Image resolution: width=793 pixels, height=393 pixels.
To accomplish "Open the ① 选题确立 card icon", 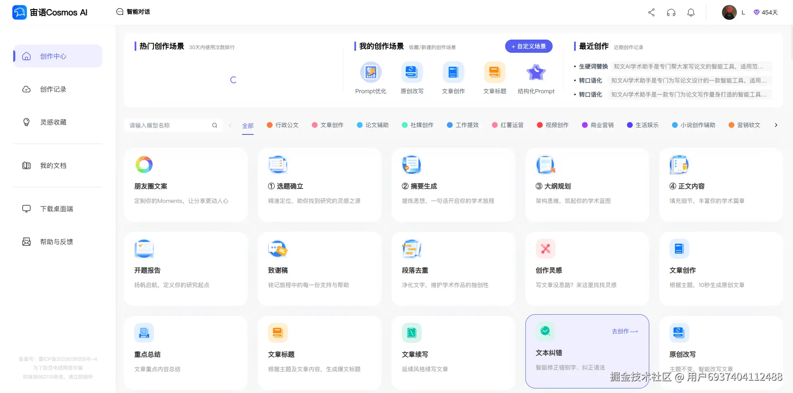I will [x=278, y=165].
